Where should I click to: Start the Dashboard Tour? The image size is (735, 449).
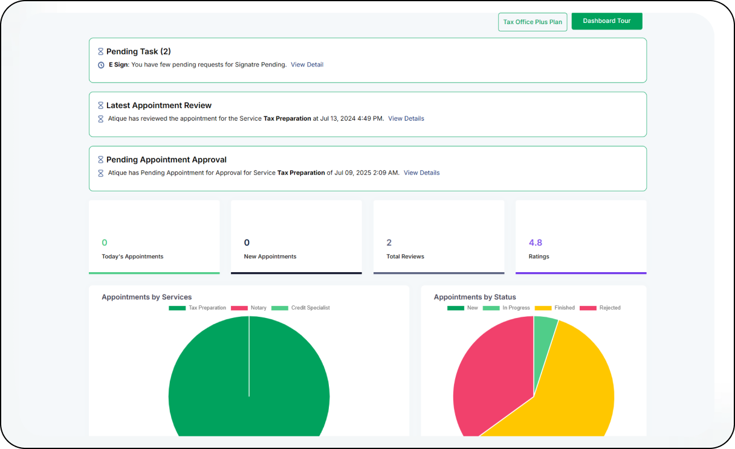[x=606, y=21]
